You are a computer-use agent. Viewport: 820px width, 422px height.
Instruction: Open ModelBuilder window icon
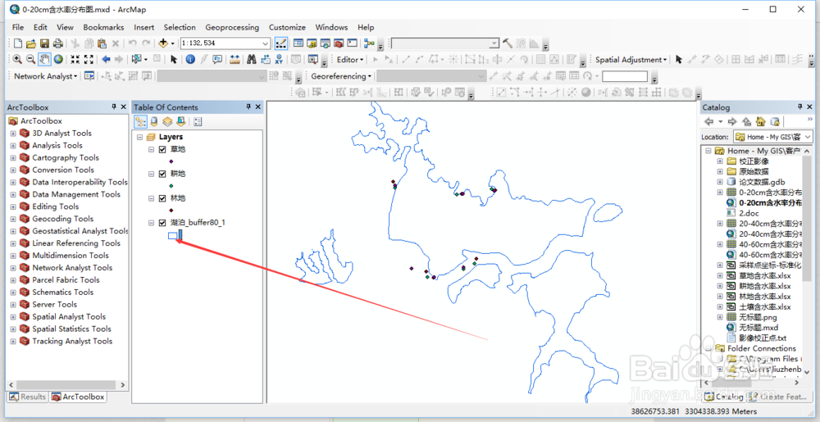[370, 43]
